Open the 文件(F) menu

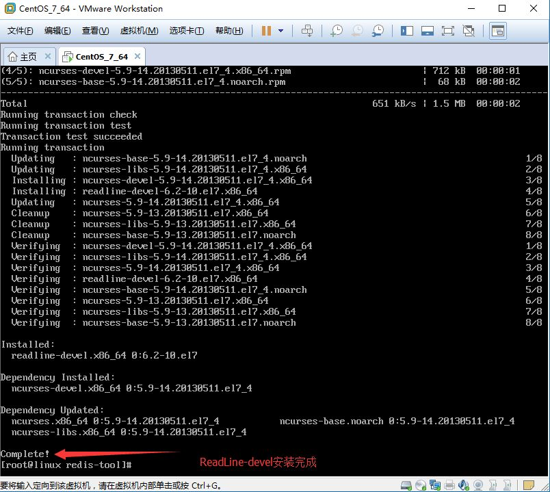(x=21, y=31)
